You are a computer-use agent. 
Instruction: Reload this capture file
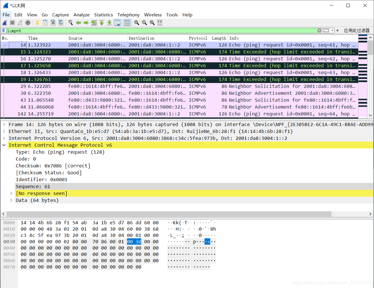pyautogui.click(x=61, y=23)
